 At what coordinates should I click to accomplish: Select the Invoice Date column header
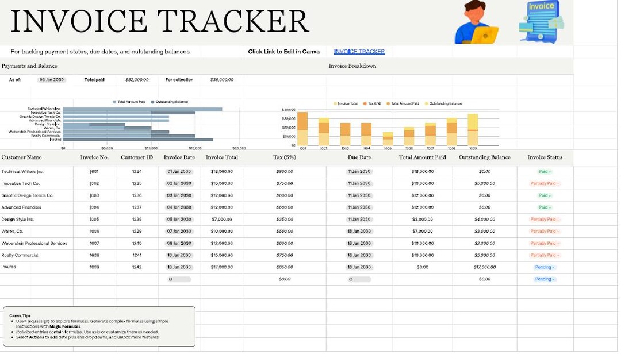pos(179,157)
